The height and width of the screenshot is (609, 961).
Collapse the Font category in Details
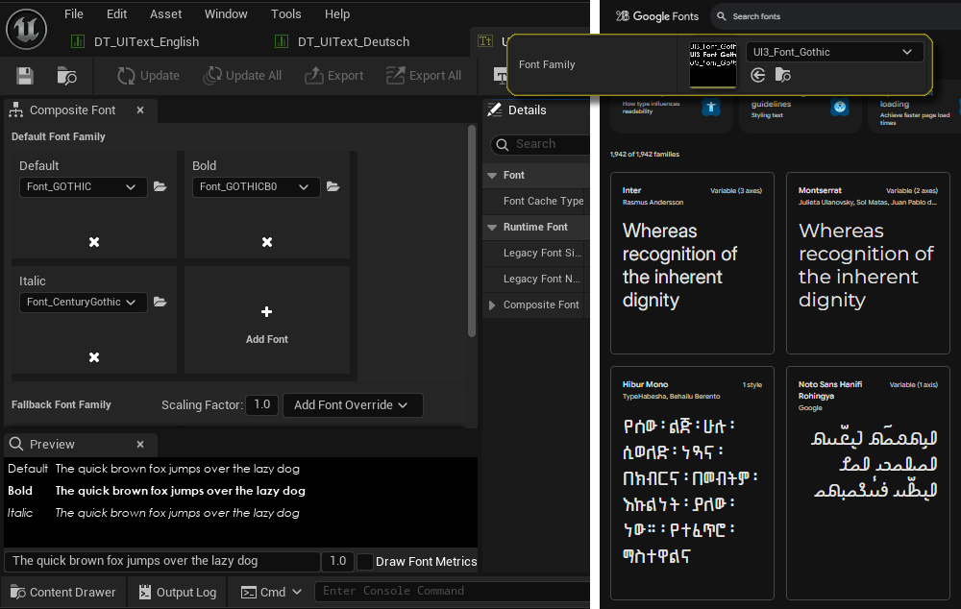click(491, 175)
